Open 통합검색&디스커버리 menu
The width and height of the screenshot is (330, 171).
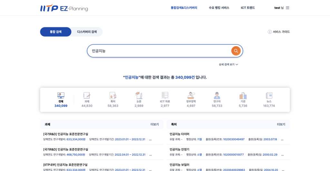[x=184, y=8]
